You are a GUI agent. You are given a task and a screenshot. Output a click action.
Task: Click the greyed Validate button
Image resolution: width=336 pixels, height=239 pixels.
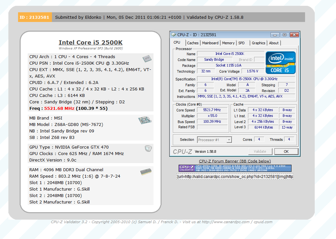(x=260, y=151)
